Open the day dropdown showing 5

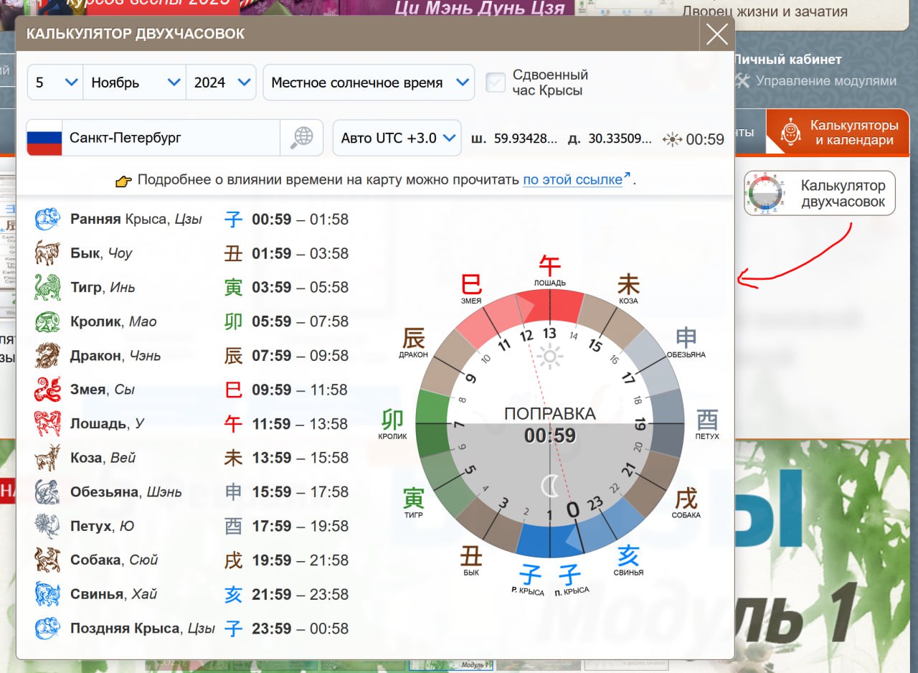point(55,83)
